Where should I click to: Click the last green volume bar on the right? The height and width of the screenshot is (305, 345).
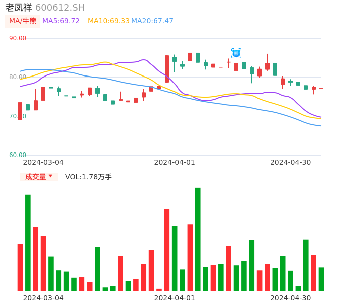(321, 279)
